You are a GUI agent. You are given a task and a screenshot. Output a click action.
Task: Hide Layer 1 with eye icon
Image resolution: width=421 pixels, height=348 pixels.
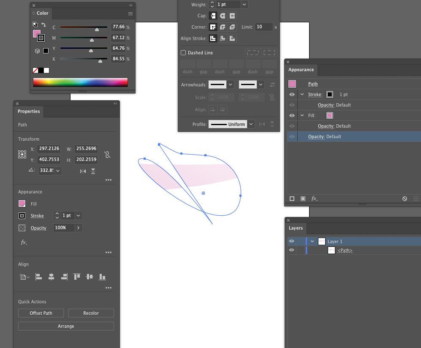pos(292,241)
